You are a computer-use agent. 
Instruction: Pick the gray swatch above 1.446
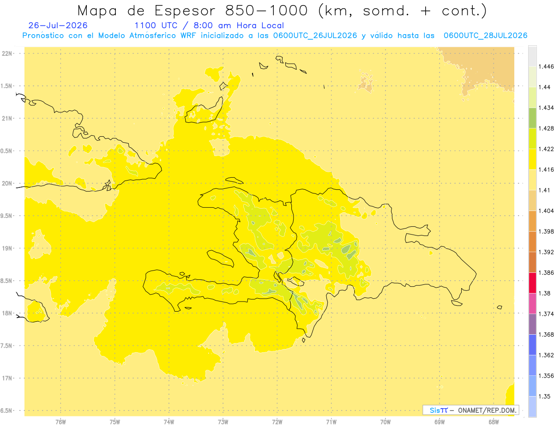(532, 56)
